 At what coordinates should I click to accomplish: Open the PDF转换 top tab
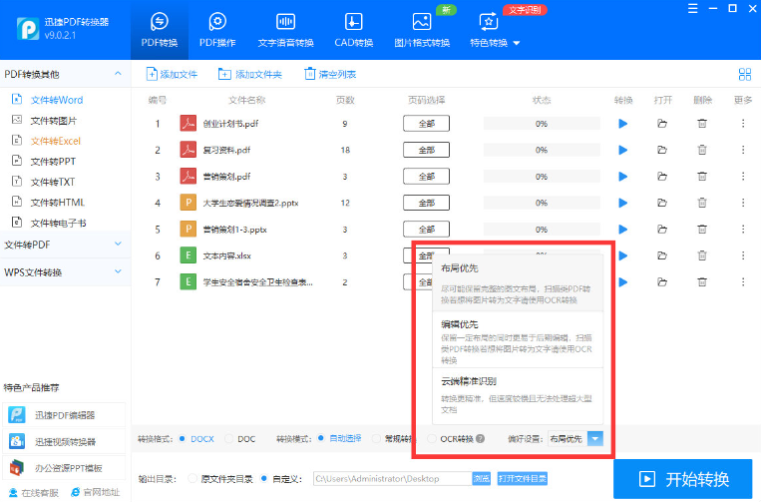[x=160, y=30]
